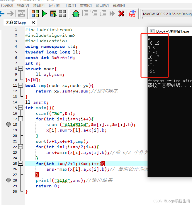The image size is (192, 205).
Task: Open the 重构[C] menu
Action: pyautogui.click(x=86, y=6)
